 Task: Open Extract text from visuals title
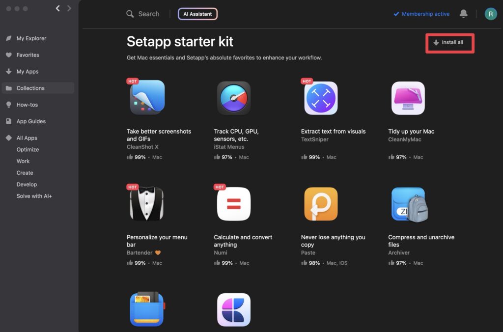[x=334, y=131]
